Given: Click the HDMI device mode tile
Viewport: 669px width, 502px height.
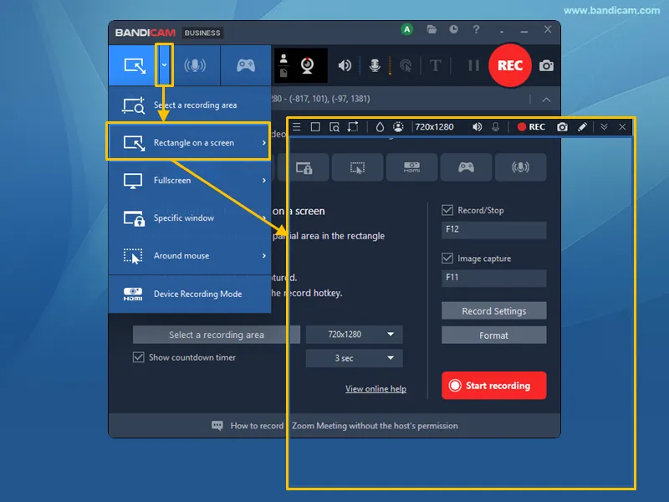Looking at the screenshot, I should pos(411,167).
